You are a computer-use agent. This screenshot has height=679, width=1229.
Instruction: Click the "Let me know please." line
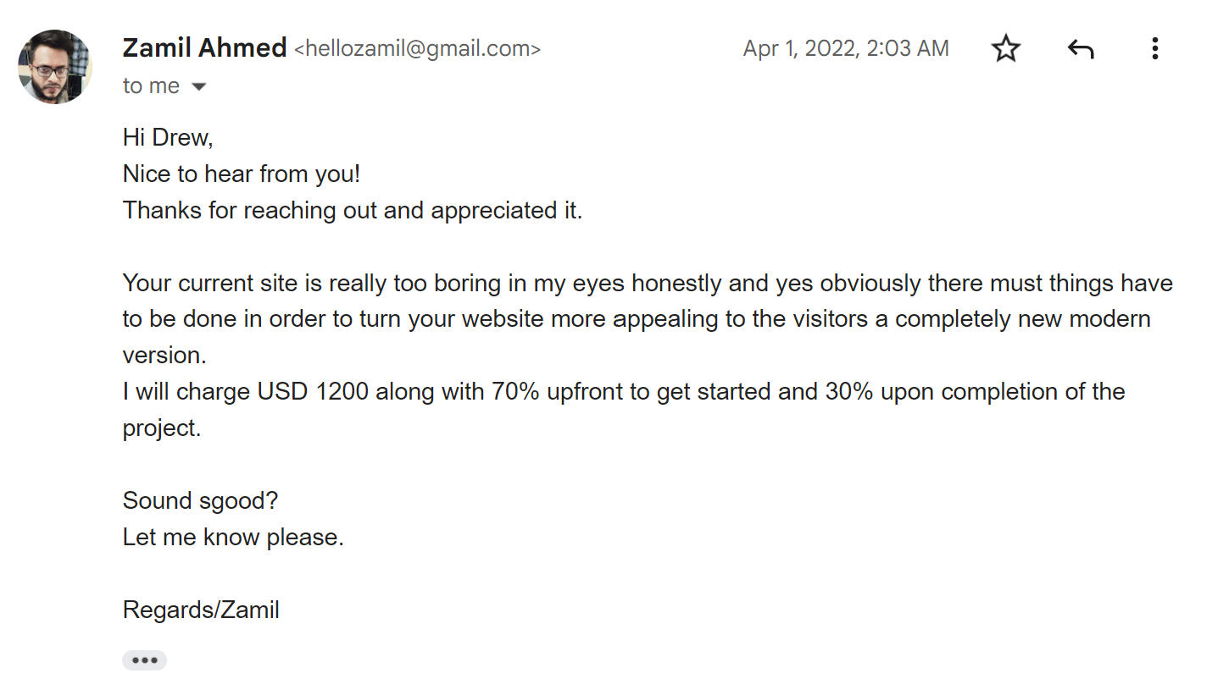233,537
